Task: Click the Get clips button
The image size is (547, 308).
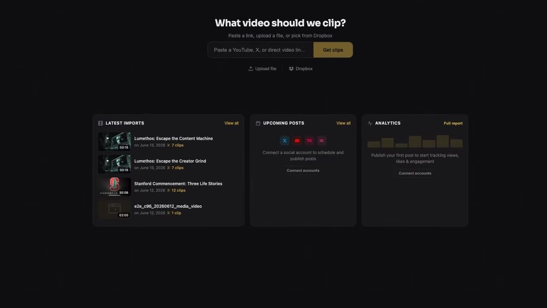Action: tap(333, 50)
